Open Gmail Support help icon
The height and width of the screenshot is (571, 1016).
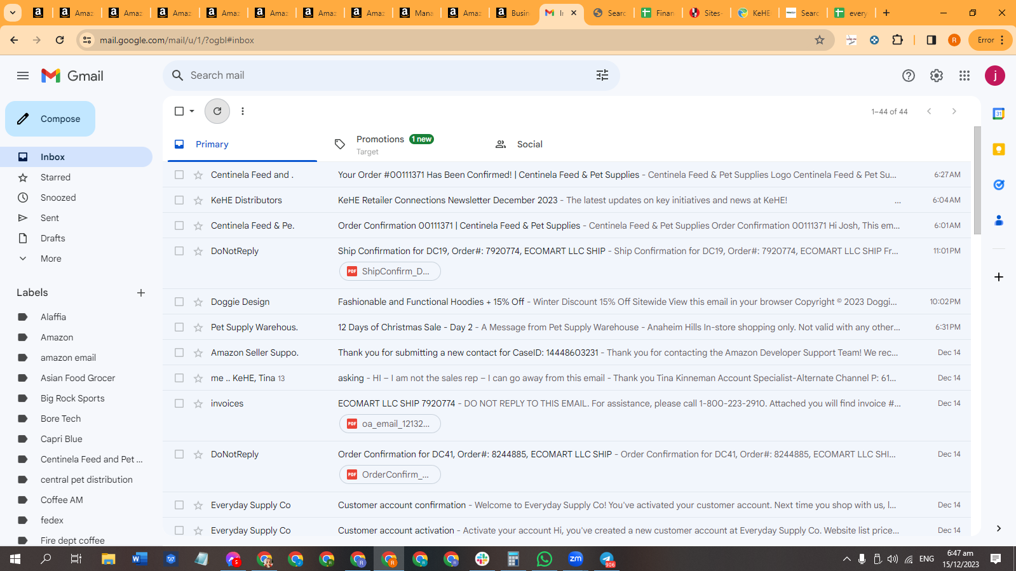tap(909, 76)
